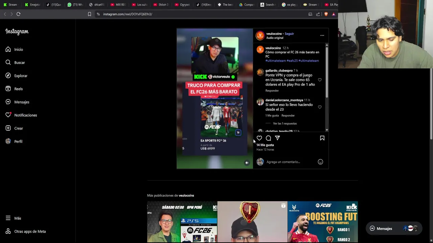Switch to Los sulta YouTube tab

tap(140, 5)
